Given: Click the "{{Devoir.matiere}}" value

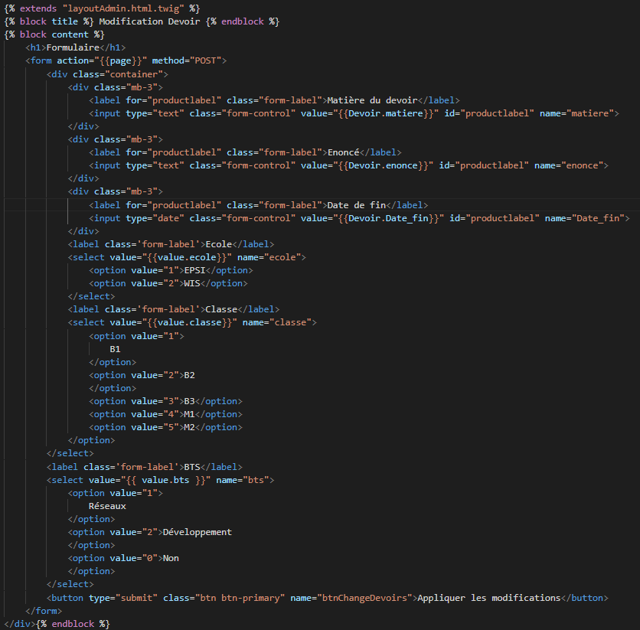Looking at the screenshot, I should (386, 113).
